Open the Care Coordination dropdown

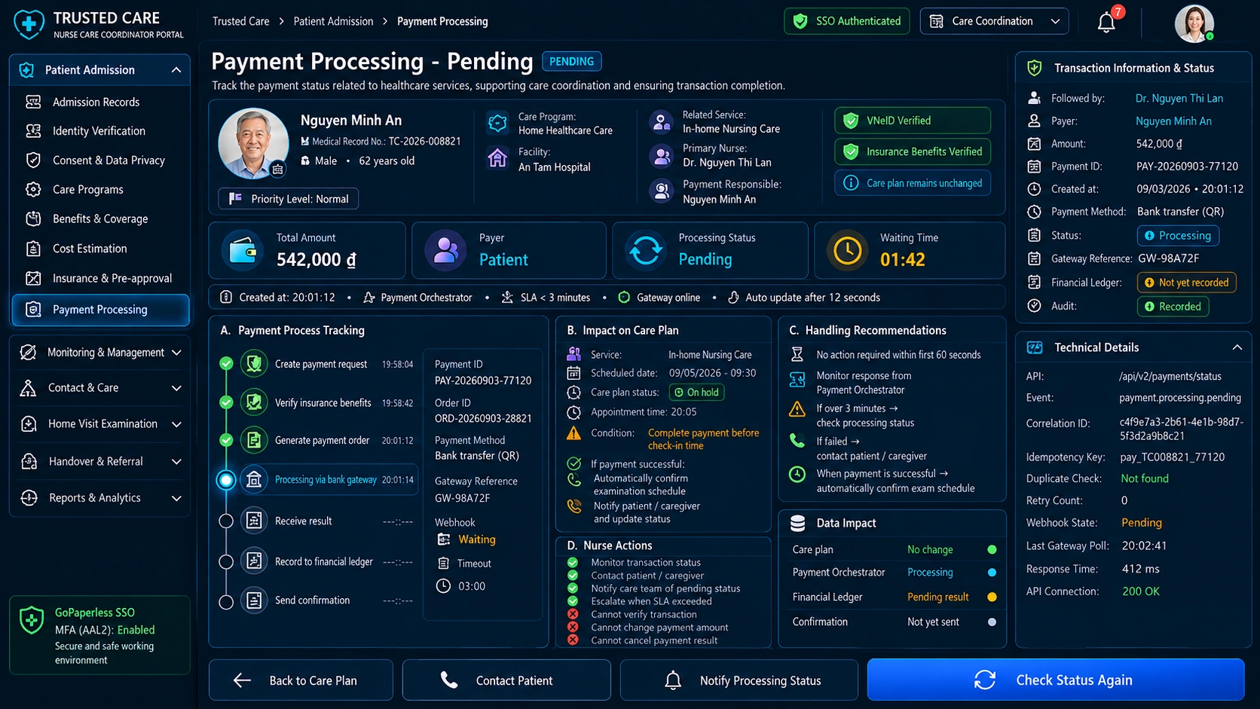point(995,21)
